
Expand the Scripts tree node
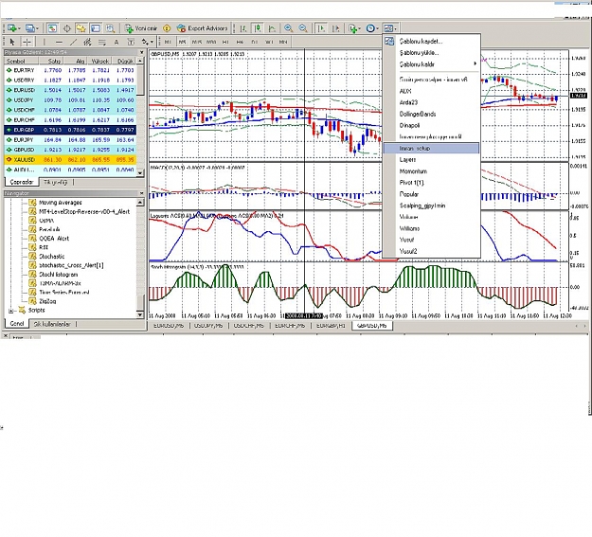click(11, 311)
